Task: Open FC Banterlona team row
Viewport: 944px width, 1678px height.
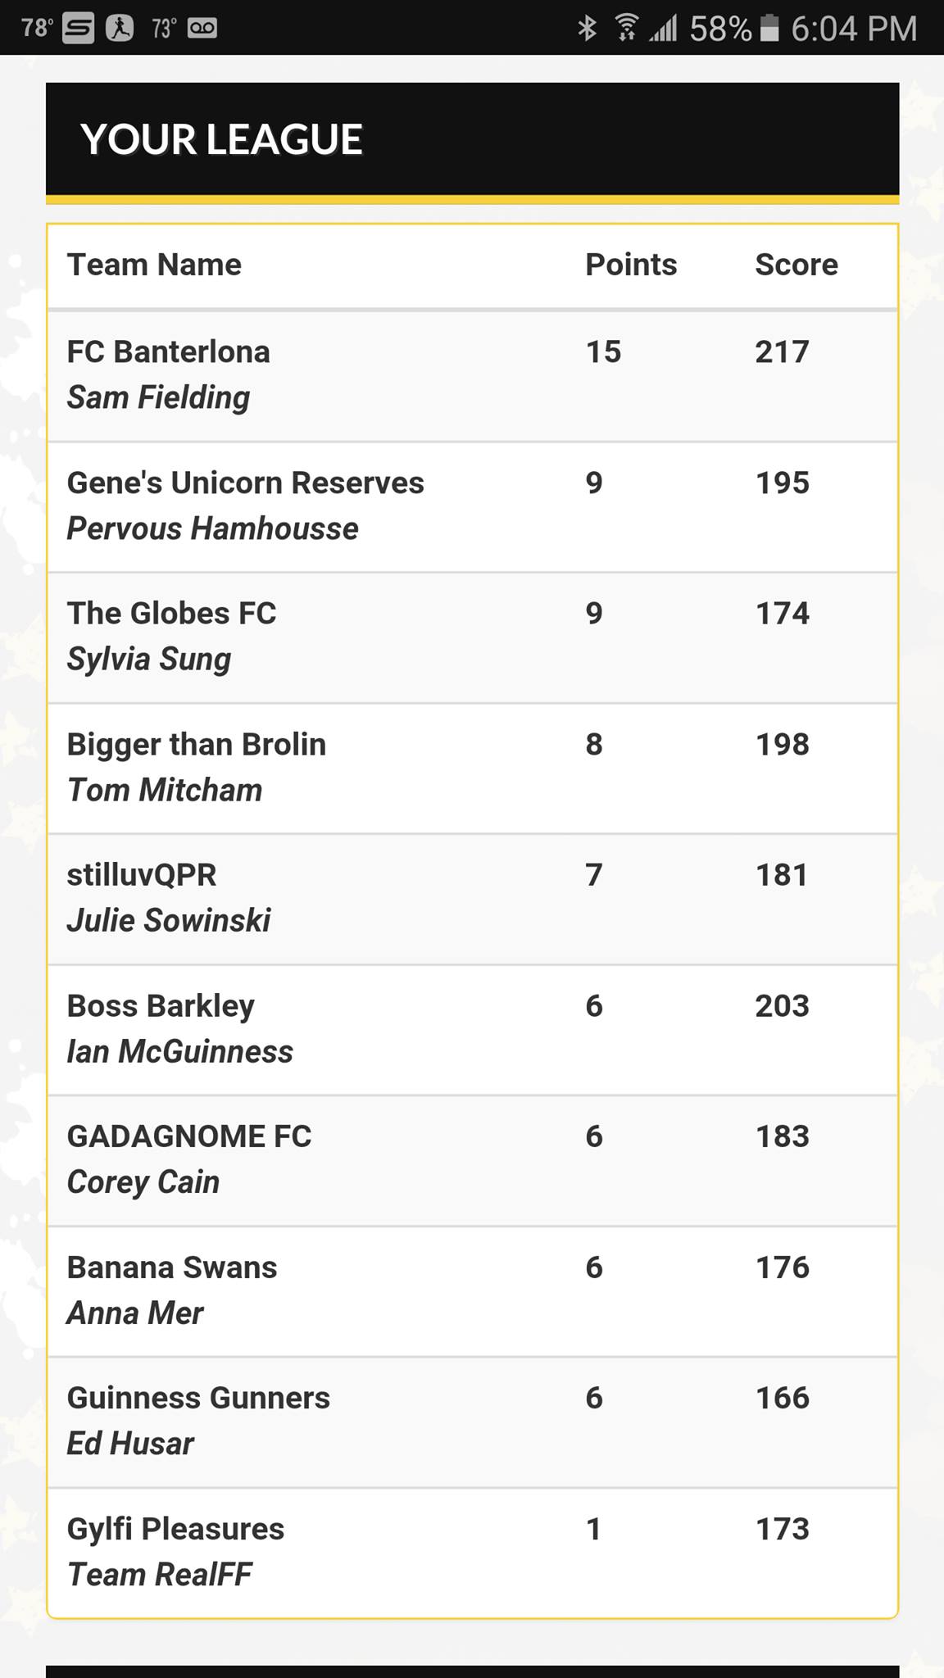Action: tap(473, 376)
